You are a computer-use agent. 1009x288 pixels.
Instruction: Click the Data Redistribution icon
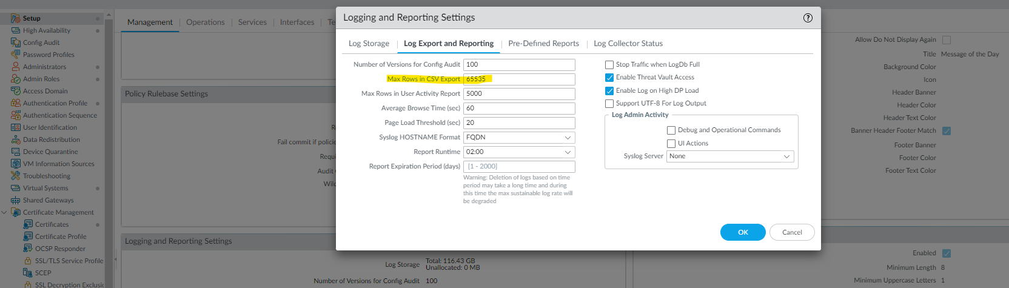pos(16,139)
